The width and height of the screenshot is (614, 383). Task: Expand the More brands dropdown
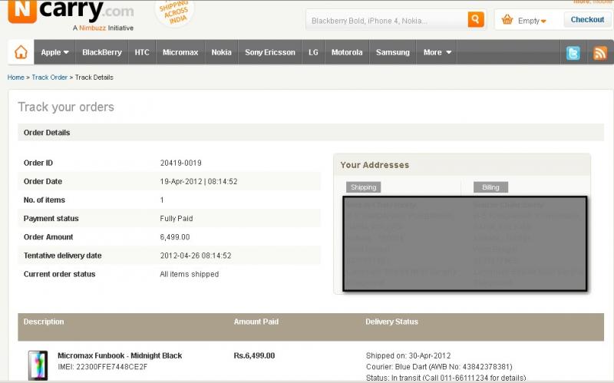(x=437, y=52)
